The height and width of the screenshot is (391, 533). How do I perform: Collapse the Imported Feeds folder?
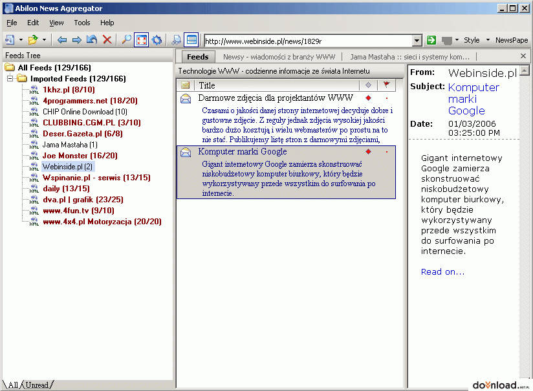coord(10,79)
